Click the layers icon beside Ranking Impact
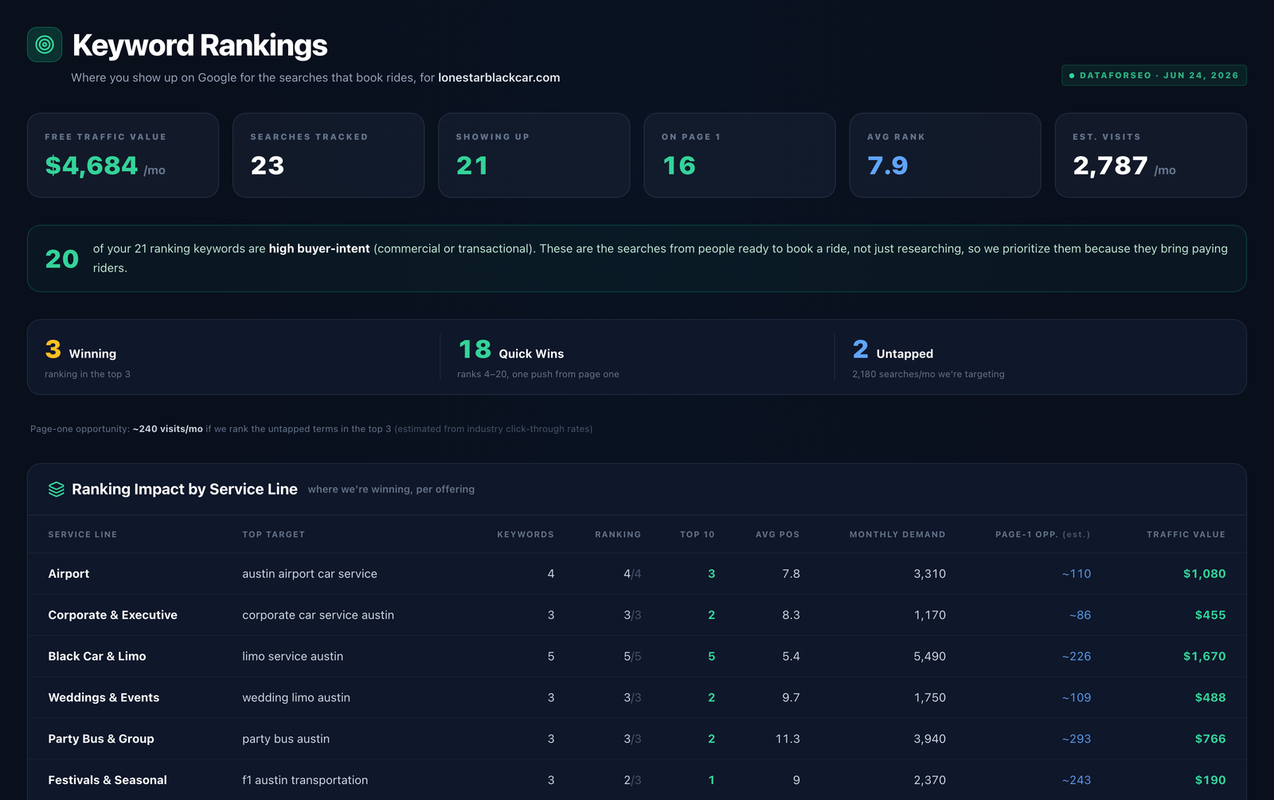Screen dimensions: 1274x800 pos(57,489)
